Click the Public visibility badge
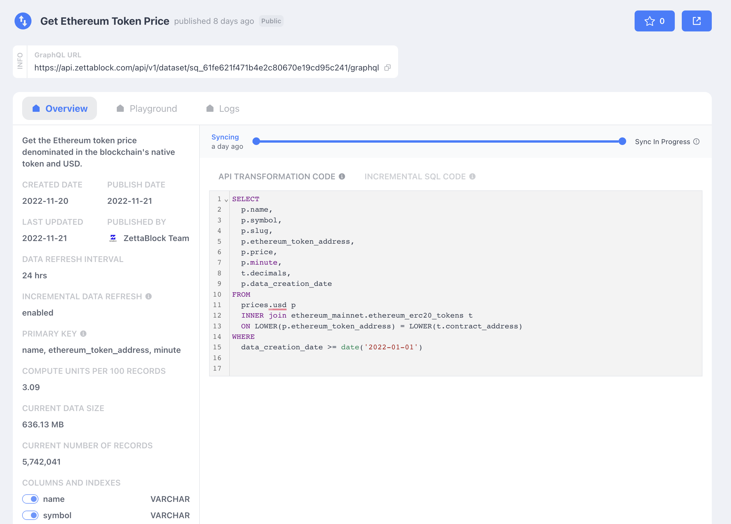 tap(271, 21)
